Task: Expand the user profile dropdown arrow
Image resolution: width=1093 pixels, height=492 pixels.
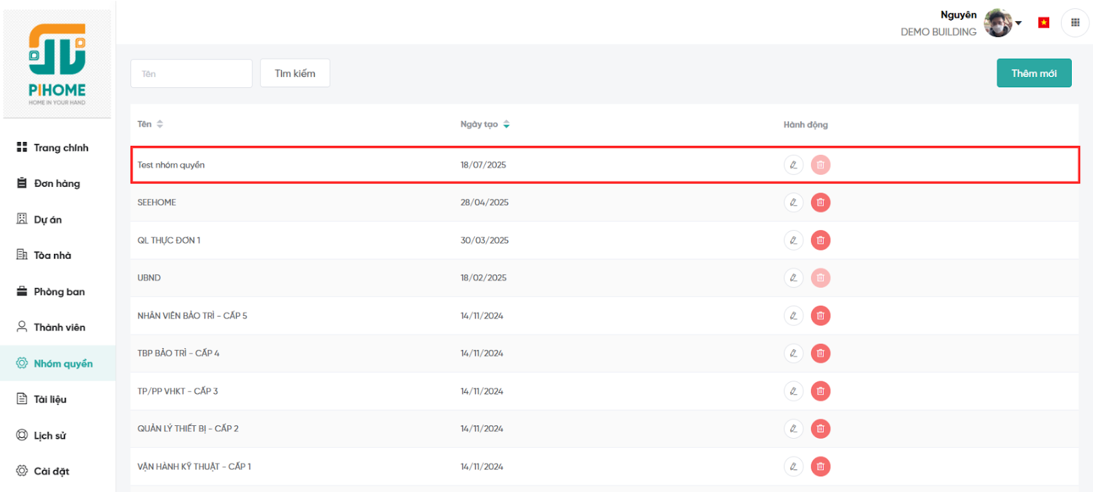Action: point(1019,23)
